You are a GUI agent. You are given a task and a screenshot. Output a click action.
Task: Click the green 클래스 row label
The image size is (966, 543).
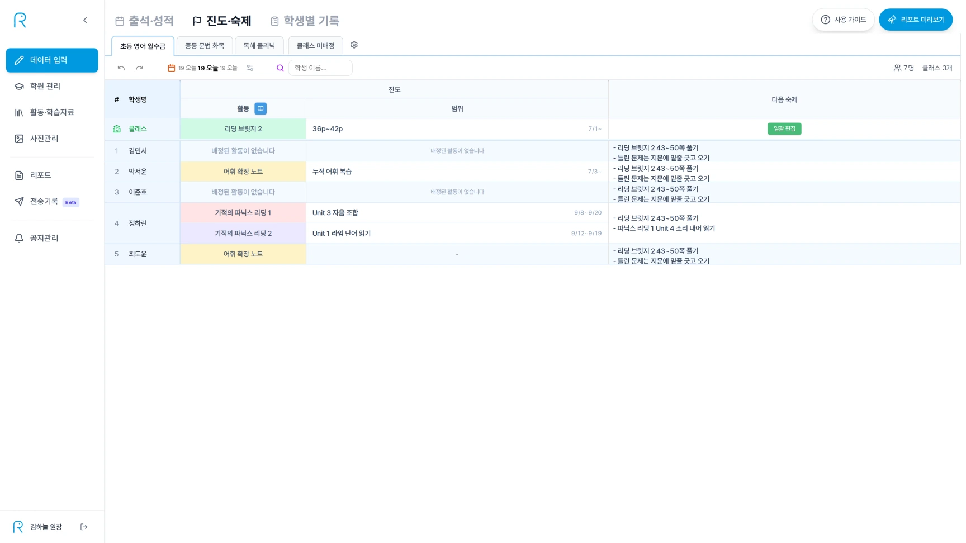(138, 128)
